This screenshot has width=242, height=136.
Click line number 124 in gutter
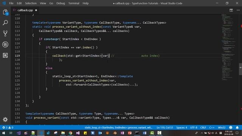pos(17,76)
